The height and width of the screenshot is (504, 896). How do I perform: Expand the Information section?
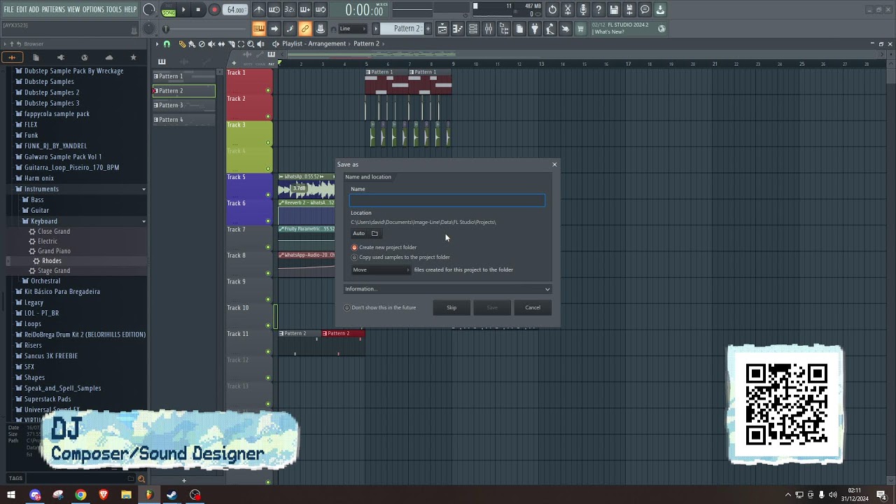[447, 288]
